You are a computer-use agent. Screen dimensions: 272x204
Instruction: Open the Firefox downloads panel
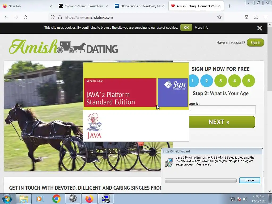pyautogui.click(x=256, y=17)
